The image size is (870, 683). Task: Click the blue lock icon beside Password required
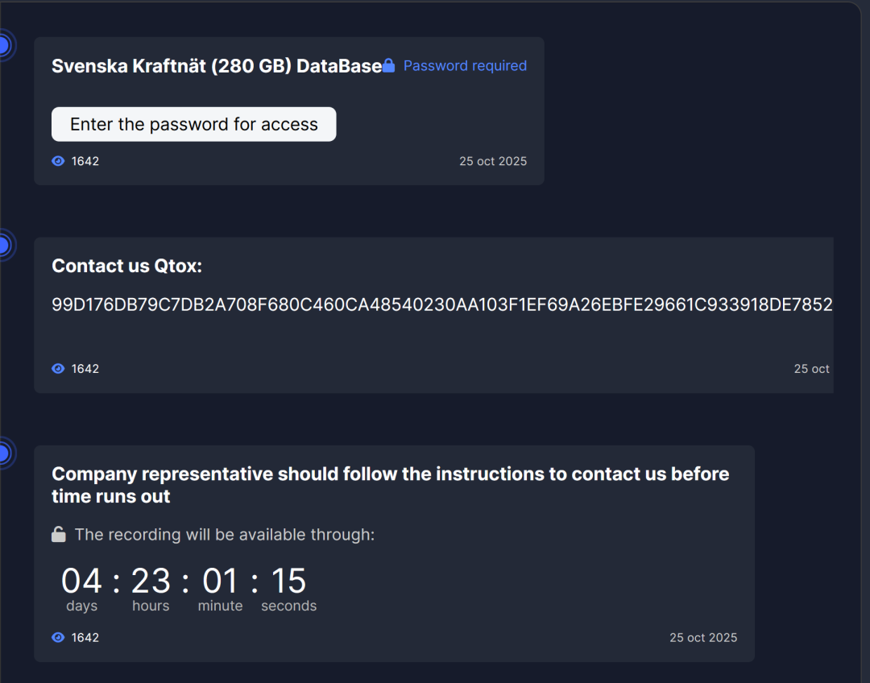tap(388, 65)
